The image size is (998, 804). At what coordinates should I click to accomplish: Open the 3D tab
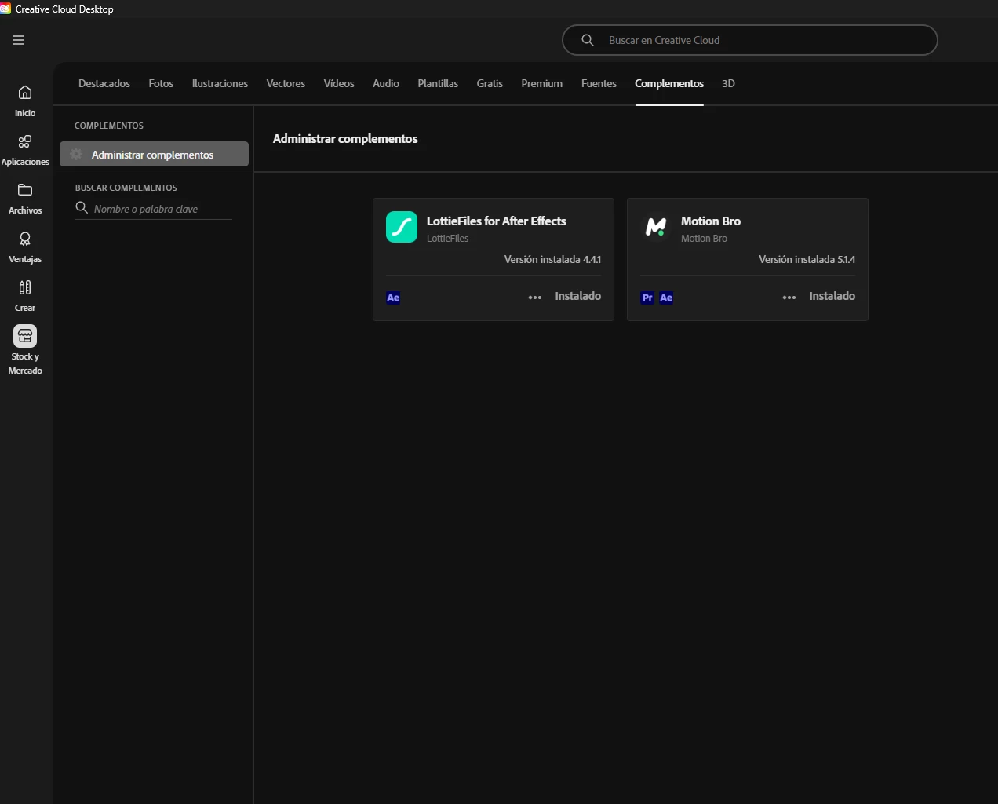[728, 83]
